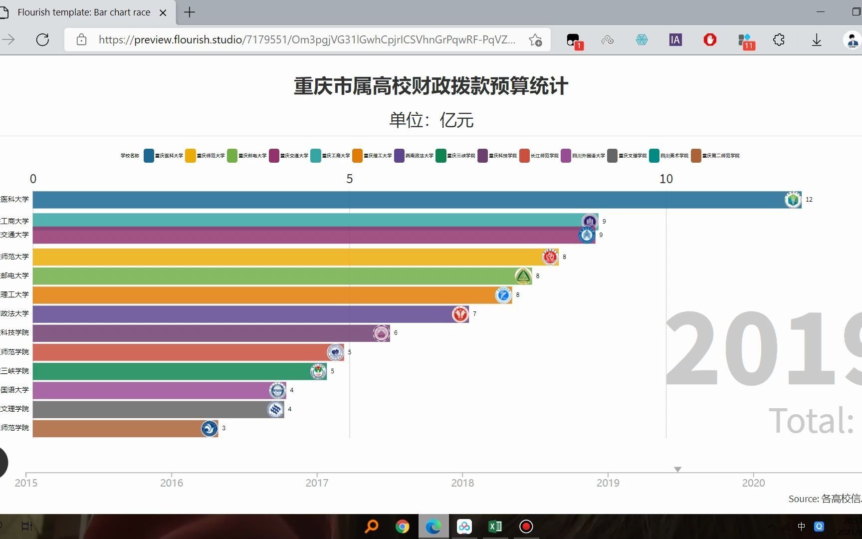Screen dimensions: 862x539
Task: Click the logo on the 交通大学 bar
Action: tap(587, 235)
